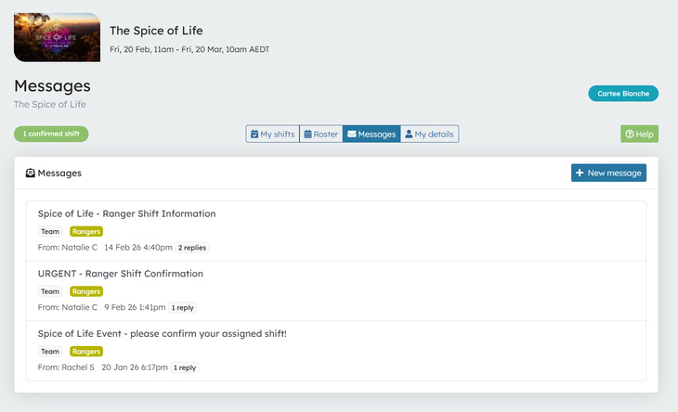
Task: Switch to the My shifts tab
Action: [x=272, y=135]
